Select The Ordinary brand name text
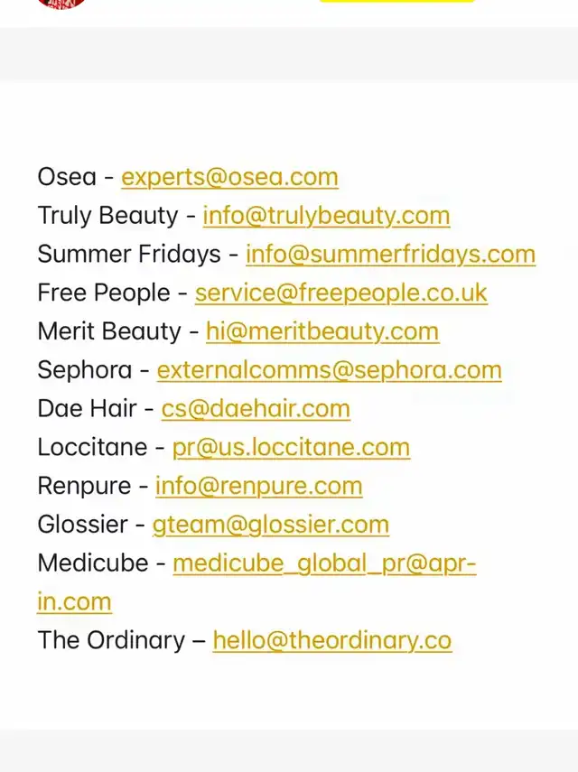Screen dimensions: 578x772 (x=111, y=640)
